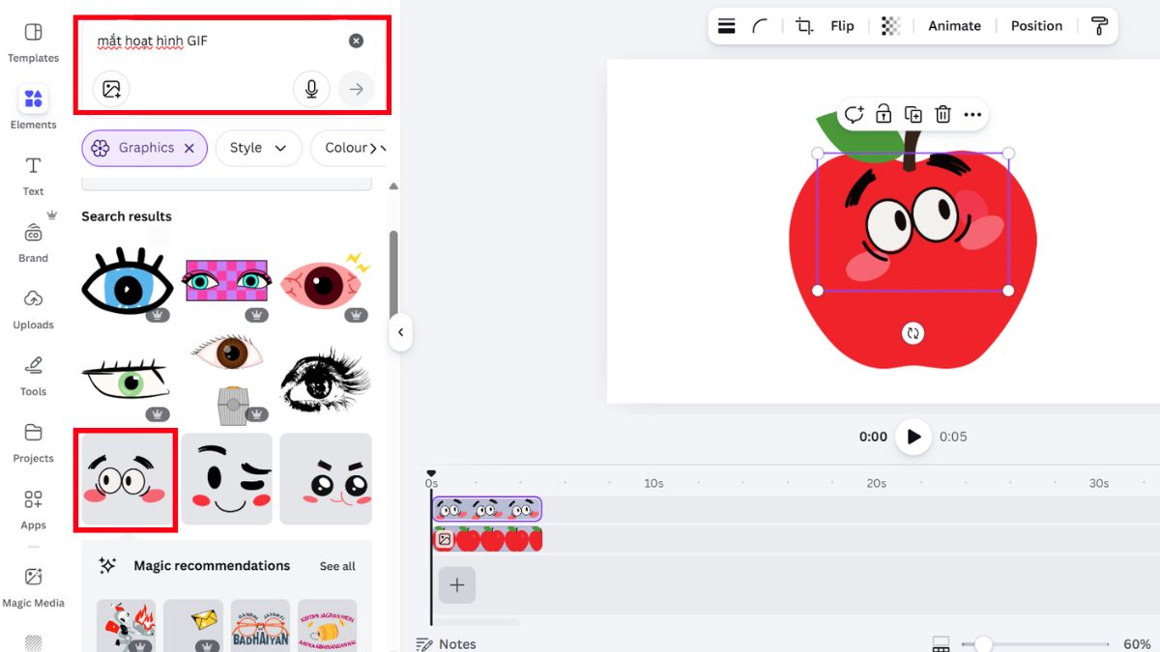Click the crop icon in top toolbar
Image resolution: width=1160 pixels, height=652 pixels.
point(803,26)
